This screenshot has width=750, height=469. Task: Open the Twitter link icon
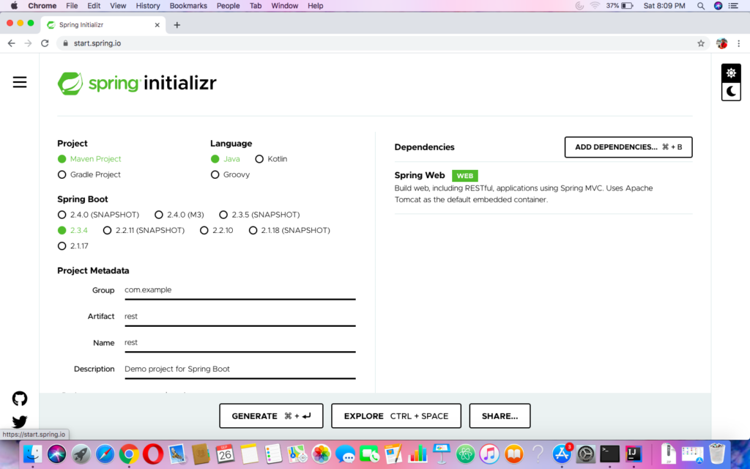pos(20,421)
